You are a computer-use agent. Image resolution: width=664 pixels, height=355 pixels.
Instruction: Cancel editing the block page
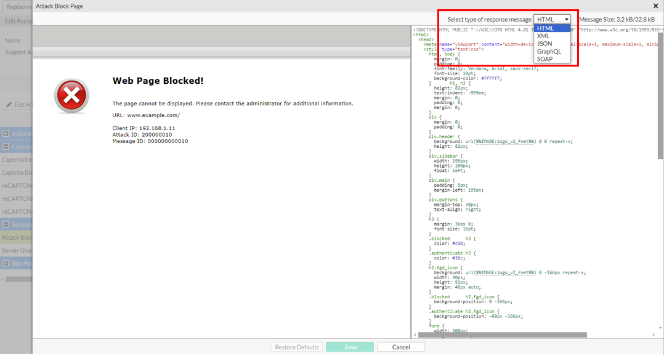click(x=400, y=346)
